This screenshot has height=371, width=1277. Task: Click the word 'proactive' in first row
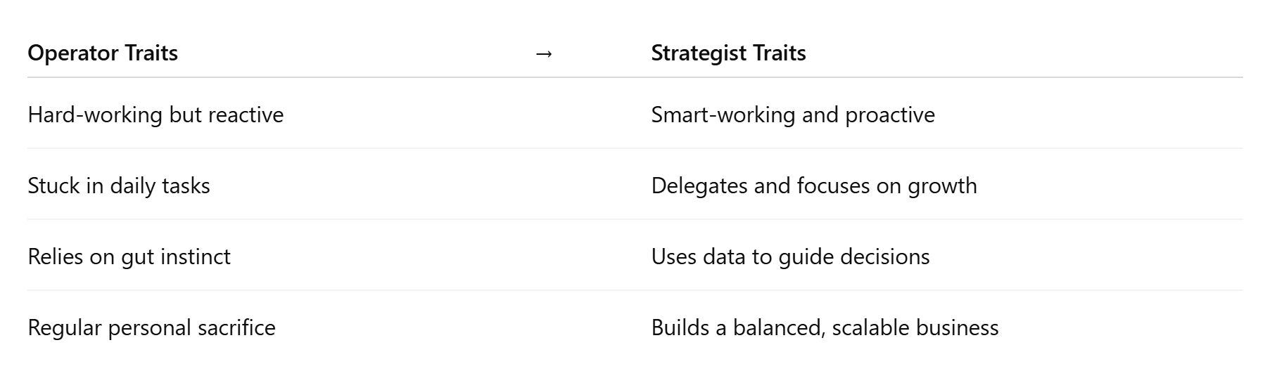pyautogui.click(x=890, y=115)
